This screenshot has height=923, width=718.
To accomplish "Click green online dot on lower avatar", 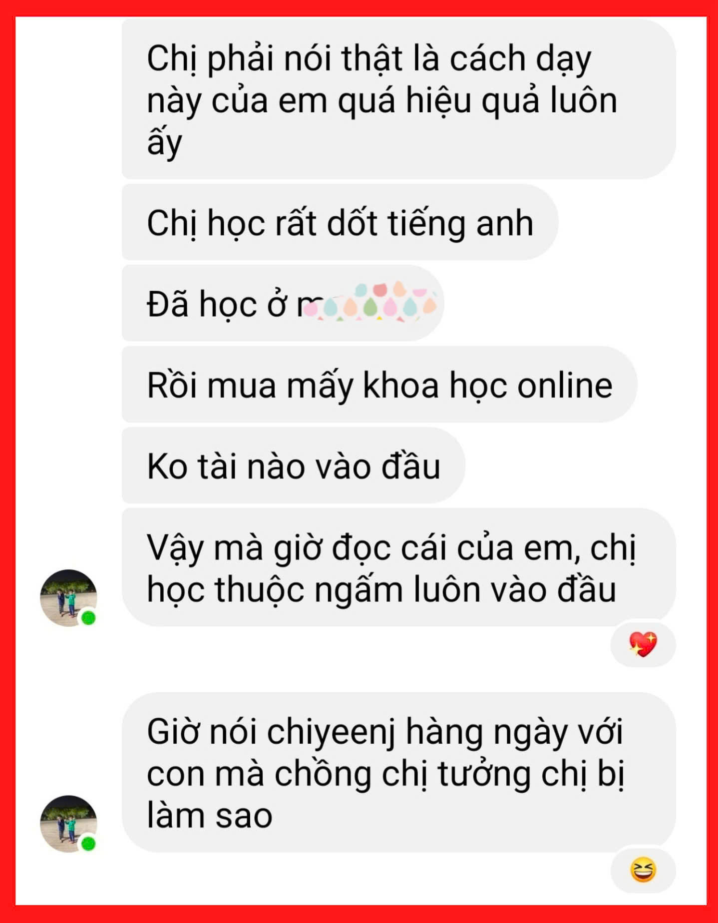I will (88, 844).
